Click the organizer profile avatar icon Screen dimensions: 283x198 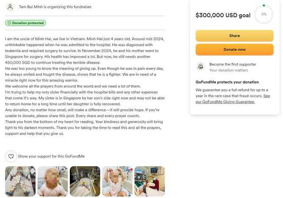(x=10, y=7)
